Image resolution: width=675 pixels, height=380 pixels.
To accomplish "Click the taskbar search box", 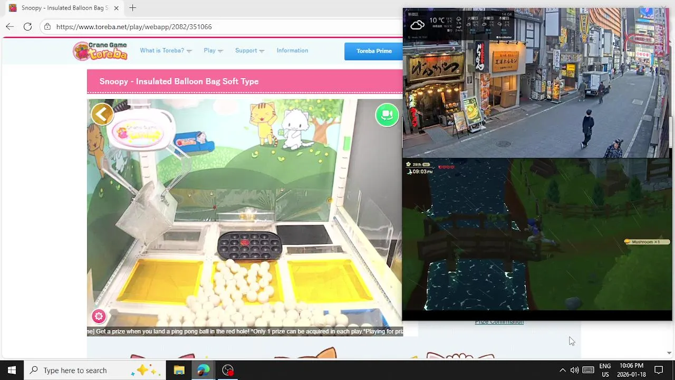I will coord(95,370).
